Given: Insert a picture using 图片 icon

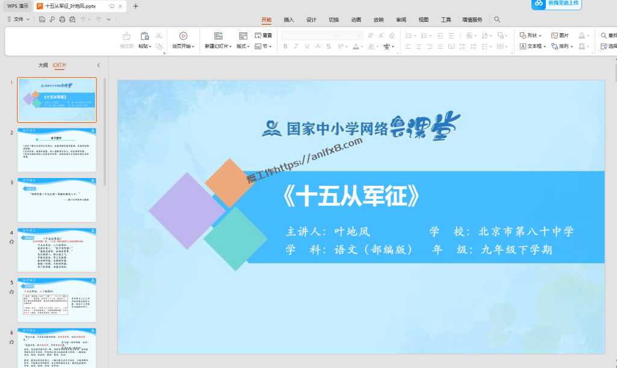Looking at the screenshot, I should tap(560, 35).
